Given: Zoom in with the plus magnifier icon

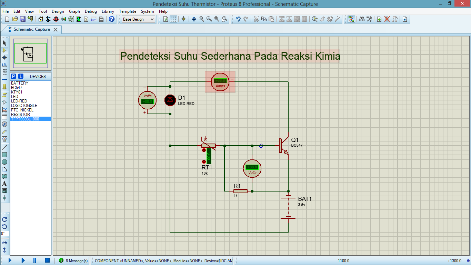Looking at the screenshot, I should [201, 19].
